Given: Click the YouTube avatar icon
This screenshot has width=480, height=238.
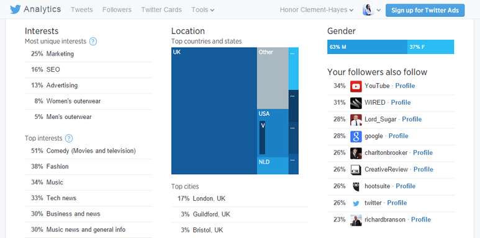Looking at the screenshot, I should click(356, 86).
